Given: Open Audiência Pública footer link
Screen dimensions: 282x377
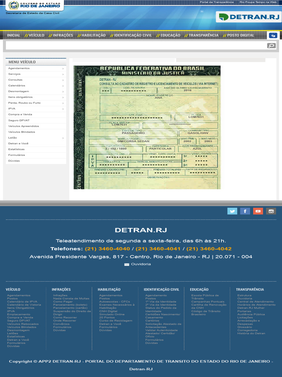Looking at the screenshot, I should coord(251,314).
